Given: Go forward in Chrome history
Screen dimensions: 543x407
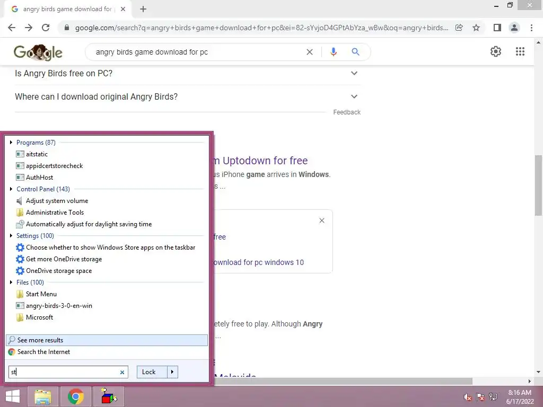Looking at the screenshot, I should [x=29, y=28].
